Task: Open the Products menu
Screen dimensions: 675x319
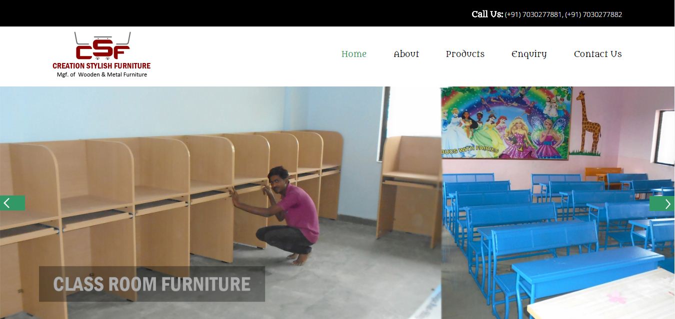Action: tap(465, 54)
